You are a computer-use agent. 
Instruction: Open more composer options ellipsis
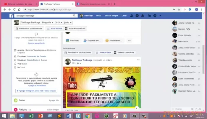129,41
